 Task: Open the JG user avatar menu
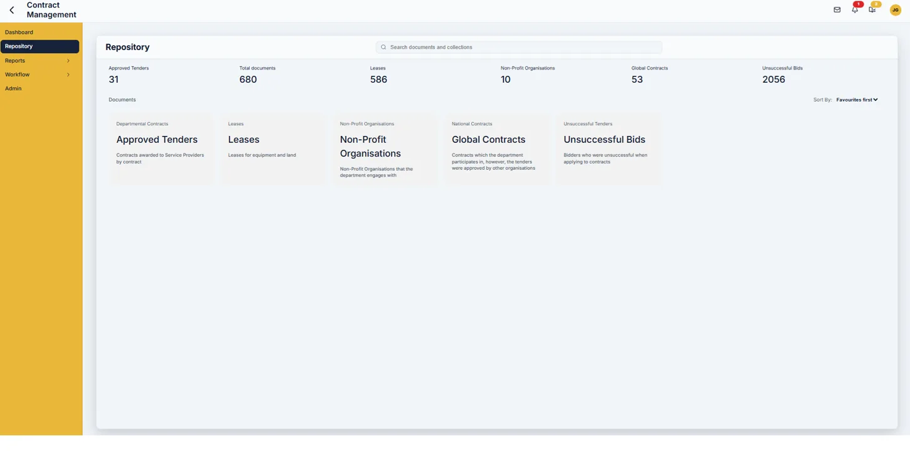coord(896,10)
